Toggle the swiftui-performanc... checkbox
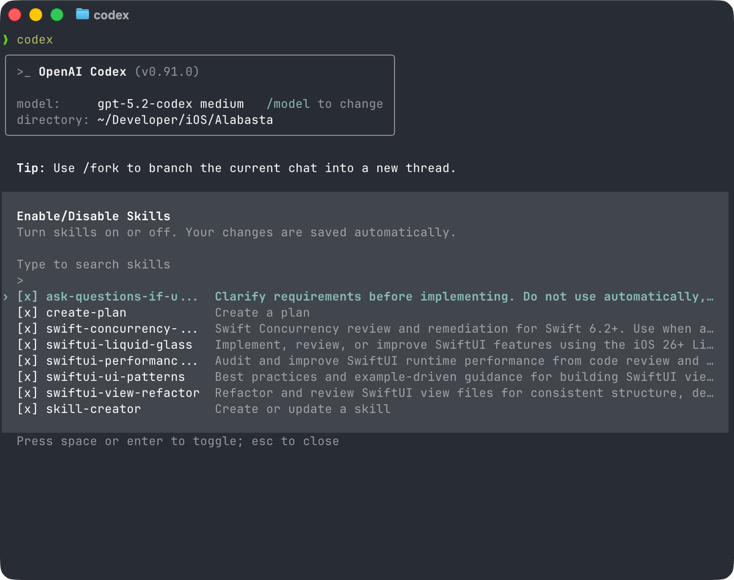The image size is (734, 580). (x=27, y=361)
